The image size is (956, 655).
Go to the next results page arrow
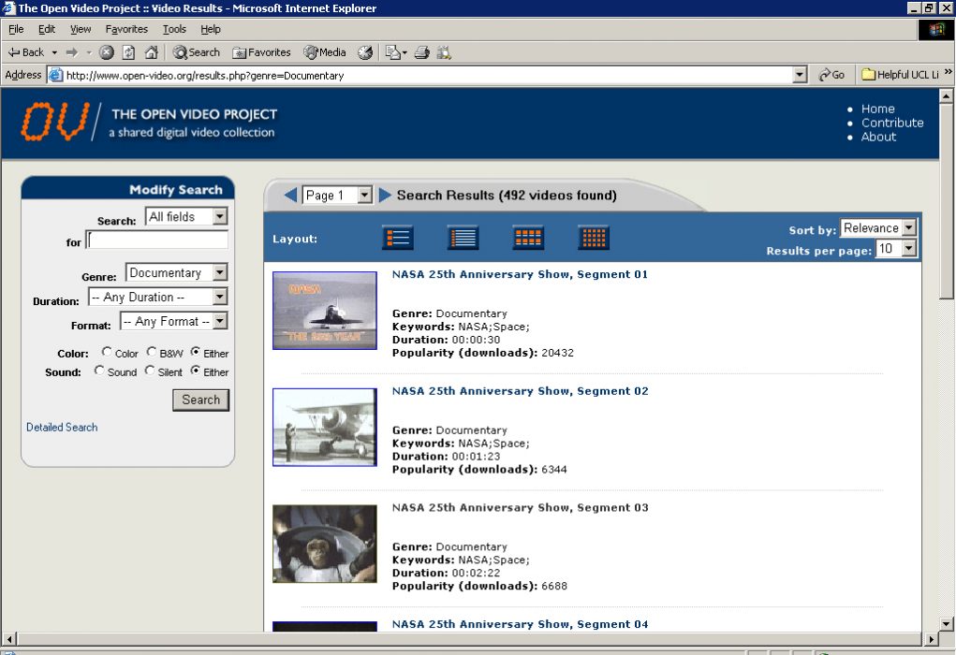[x=385, y=195]
